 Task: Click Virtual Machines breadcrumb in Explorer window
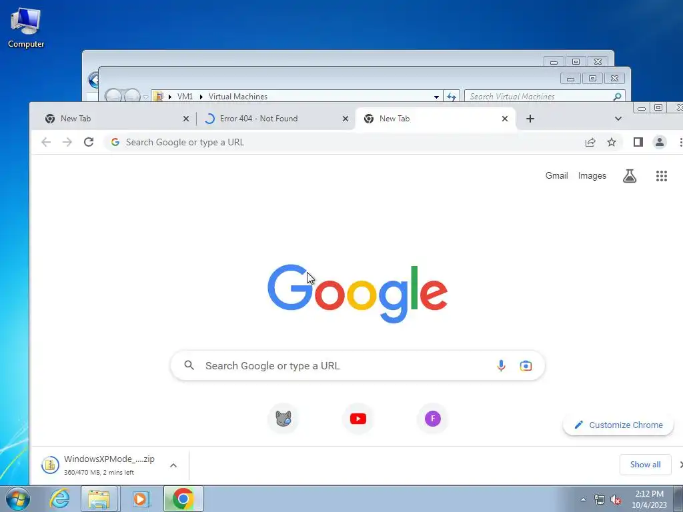[x=238, y=96]
